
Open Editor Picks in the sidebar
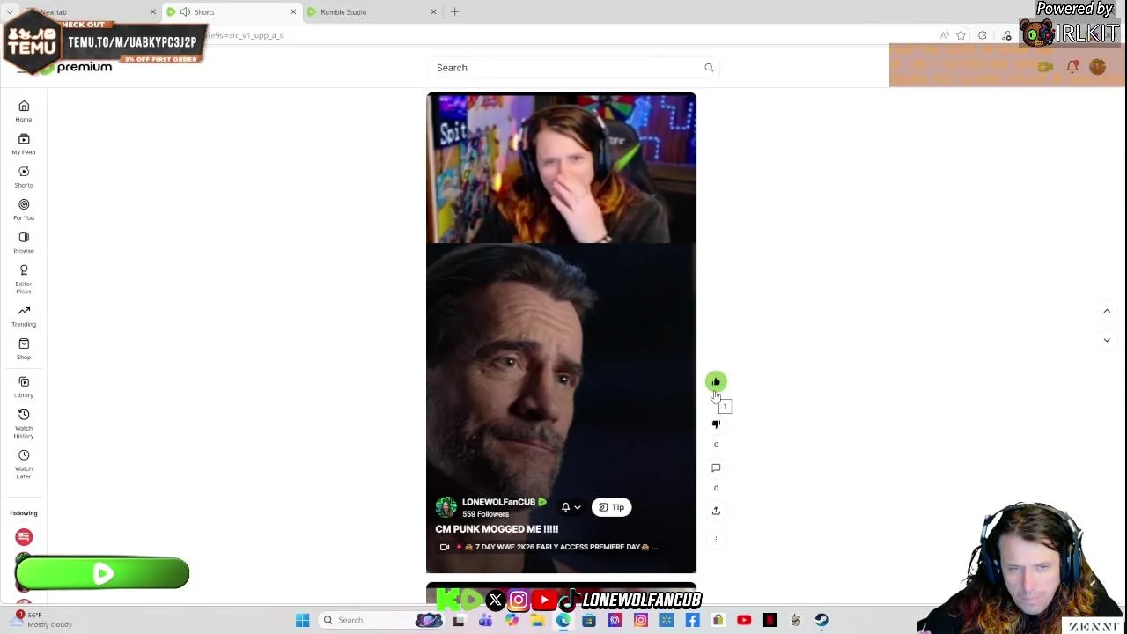coord(24,279)
